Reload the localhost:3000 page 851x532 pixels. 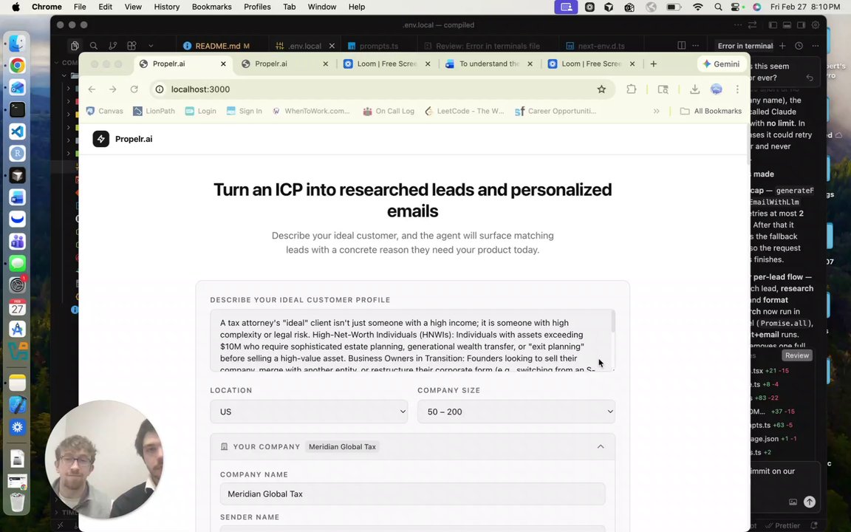pyautogui.click(x=134, y=89)
